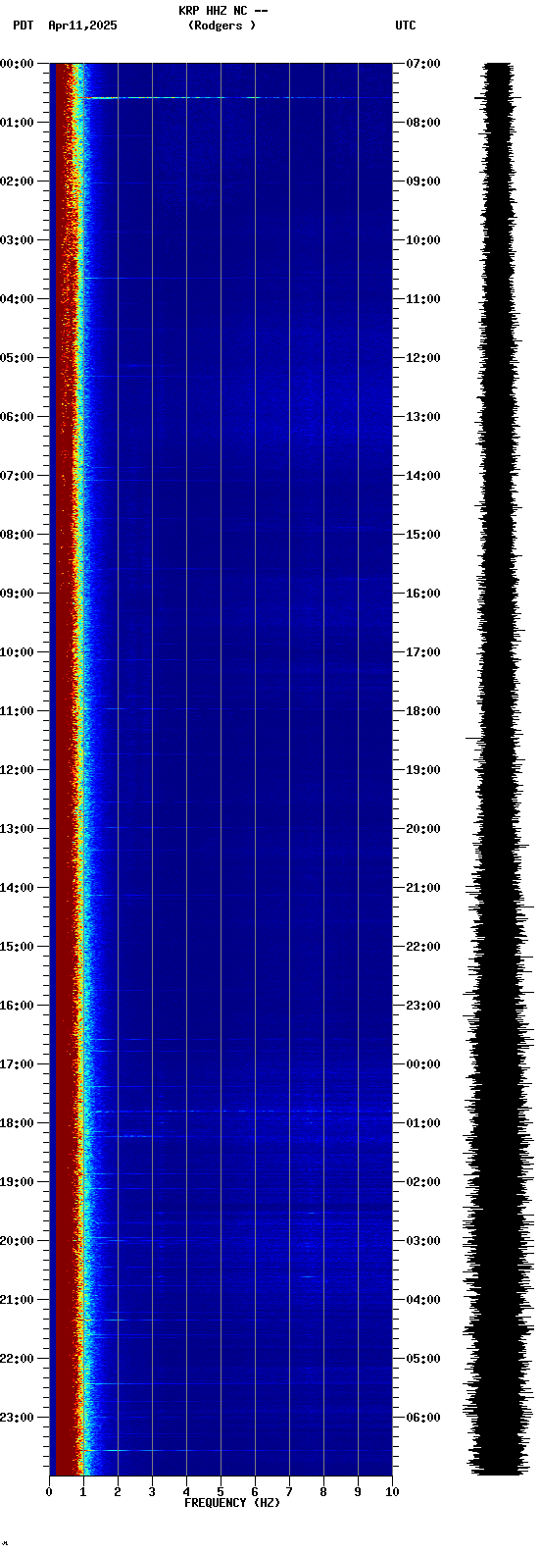This screenshot has height=1554, width=541.
Task: Select the '00:00' PDT time label
Action: click(17, 64)
